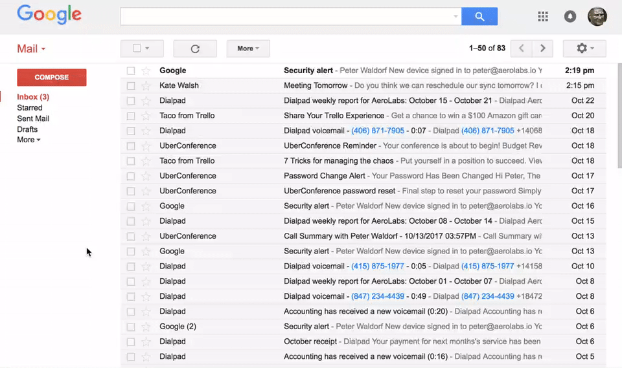Go to newer messages with left arrow
Image resolution: width=622 pixels, height=368 pixels.
[x=521, y=49]
